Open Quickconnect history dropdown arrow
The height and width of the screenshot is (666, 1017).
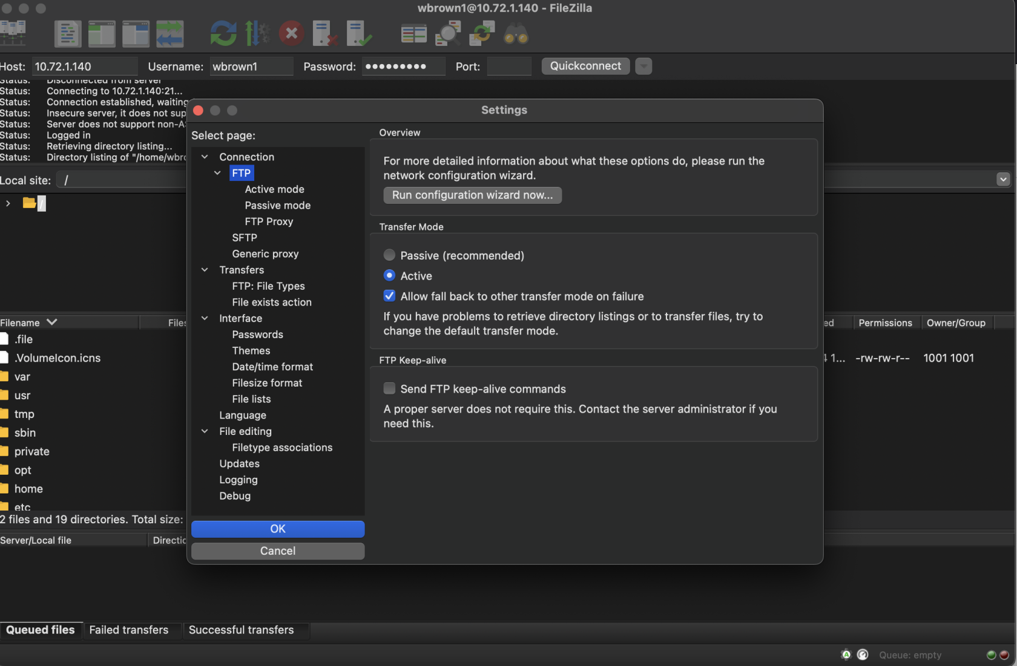point(643,66)
